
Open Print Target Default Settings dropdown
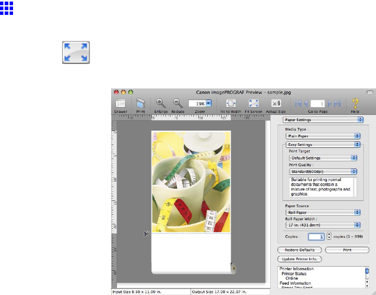(x=323, y=158)
